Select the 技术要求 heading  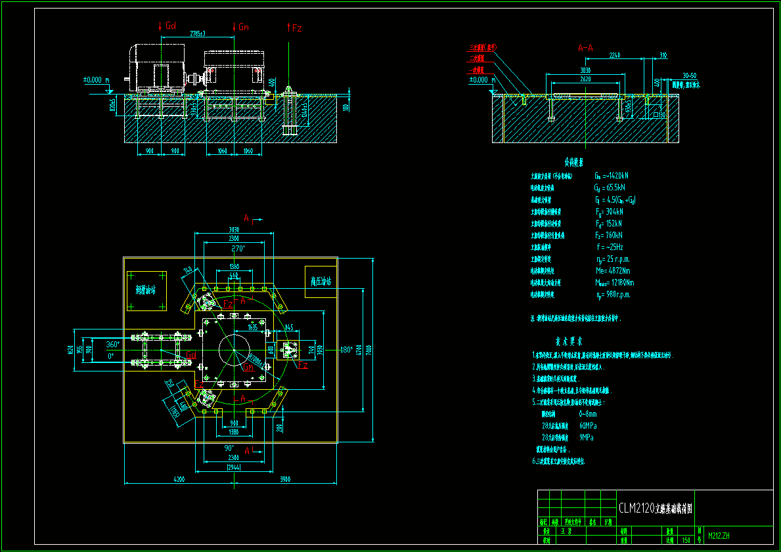click(x=569, y=341)
